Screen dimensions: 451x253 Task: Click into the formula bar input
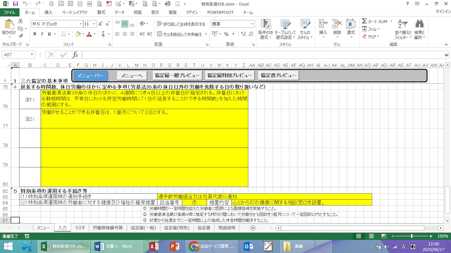263,55
